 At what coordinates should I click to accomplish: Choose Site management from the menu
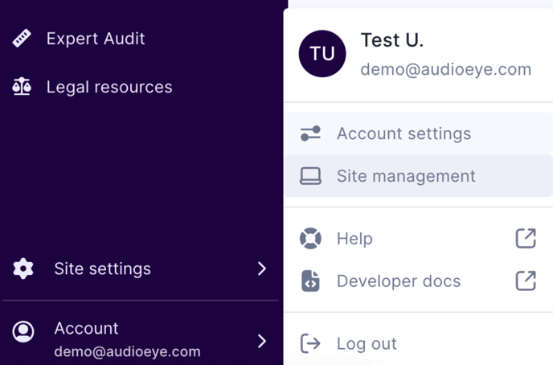tap(418, 175)
